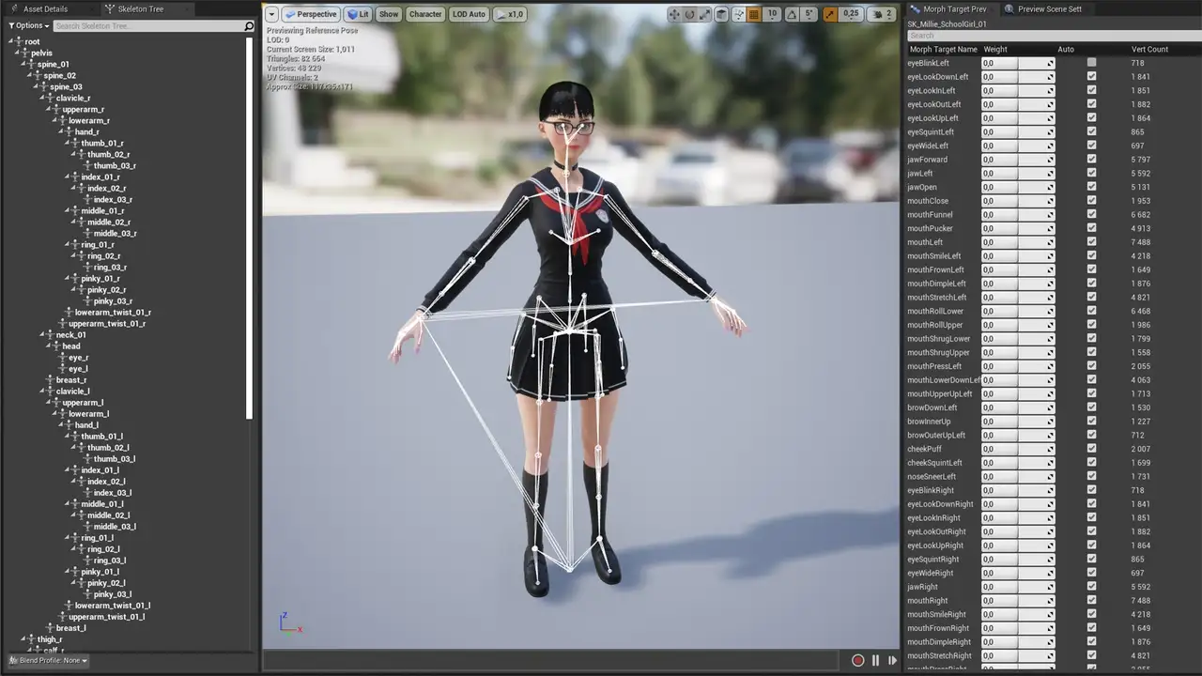Open the Preview Scene Settings tab
This screenshot has width=1202, height=676.
(x=1048, y=8)
